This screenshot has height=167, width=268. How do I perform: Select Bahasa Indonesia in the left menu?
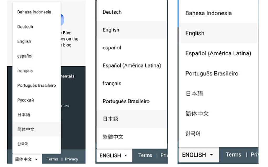[x=34, y=12]
